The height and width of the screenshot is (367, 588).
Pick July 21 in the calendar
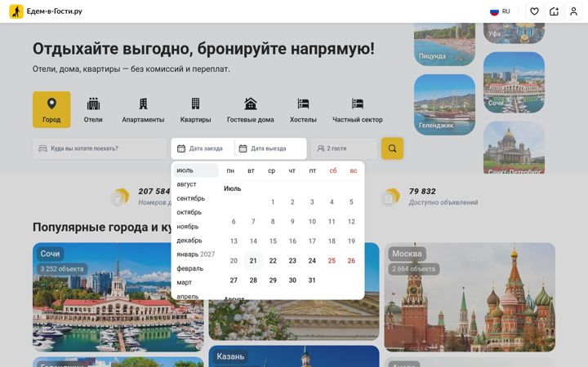(x=253, y=261)
